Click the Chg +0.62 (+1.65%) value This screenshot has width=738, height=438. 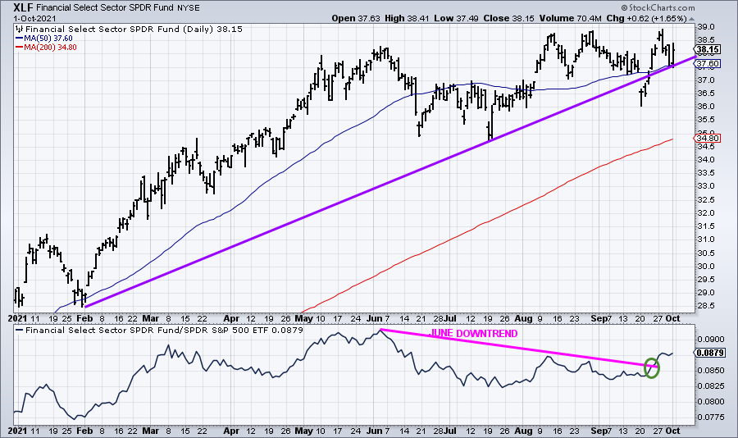coord(646,18)
